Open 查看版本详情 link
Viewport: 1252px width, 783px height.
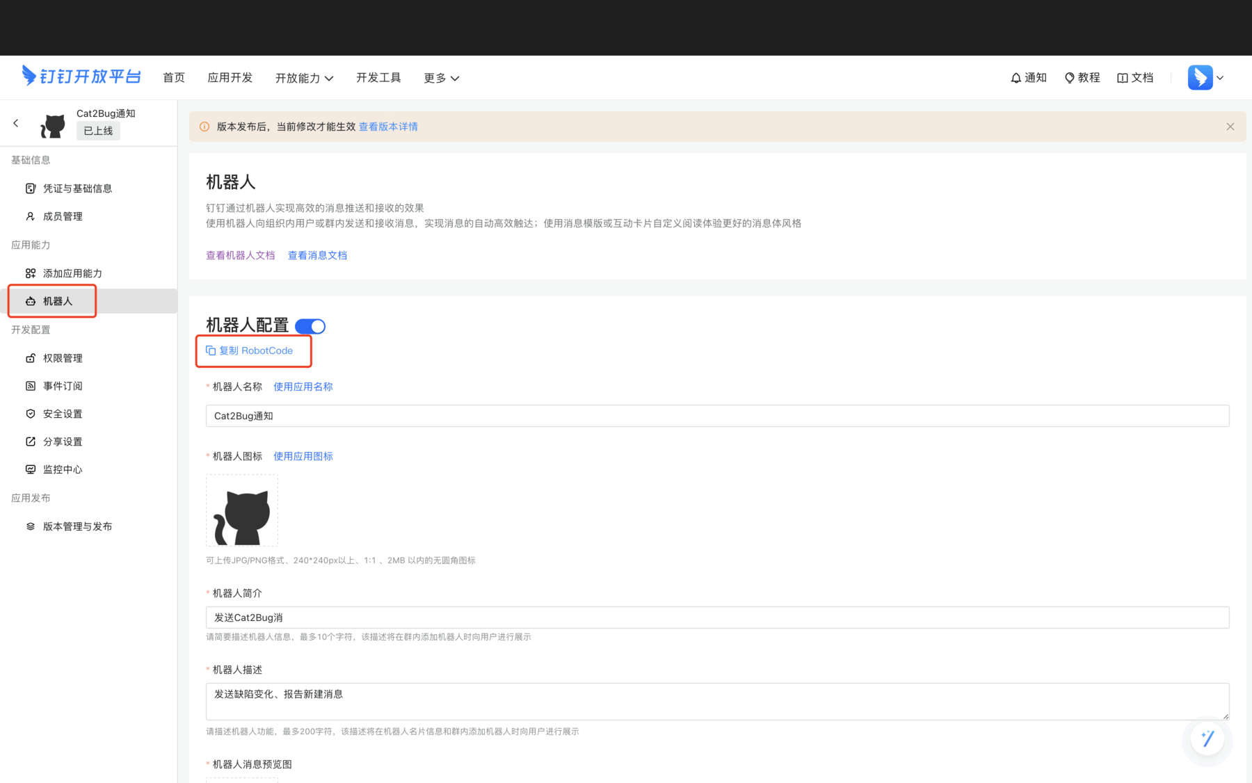388,127
